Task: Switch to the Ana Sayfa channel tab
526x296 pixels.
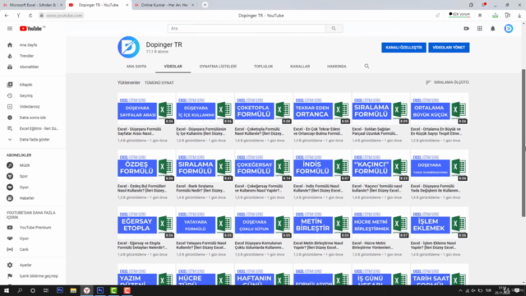Action: click(136, 67)
